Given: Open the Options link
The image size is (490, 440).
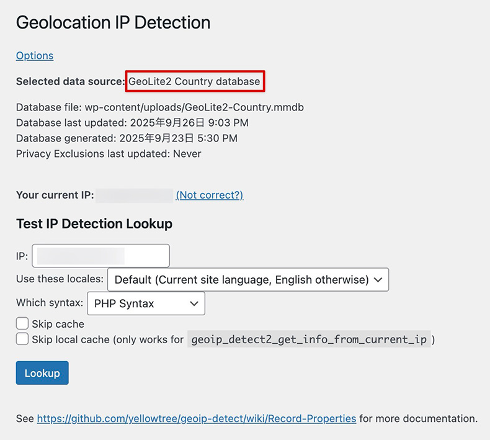Looking at the screenshot, I should click(35, 56).
